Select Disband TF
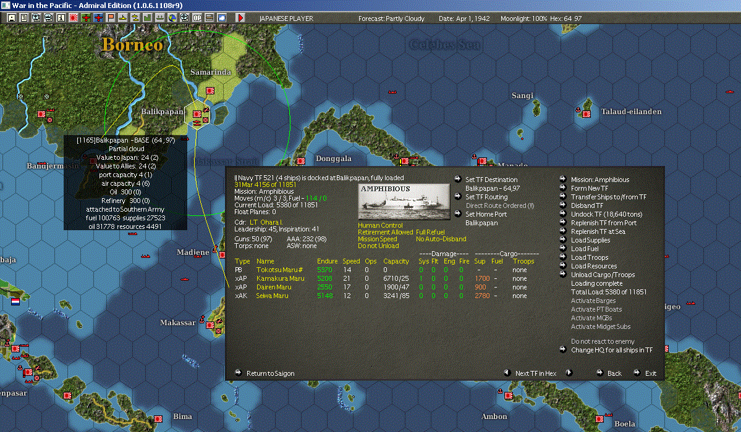This screenshot has height=432, width=741. (x=586, y=206)
